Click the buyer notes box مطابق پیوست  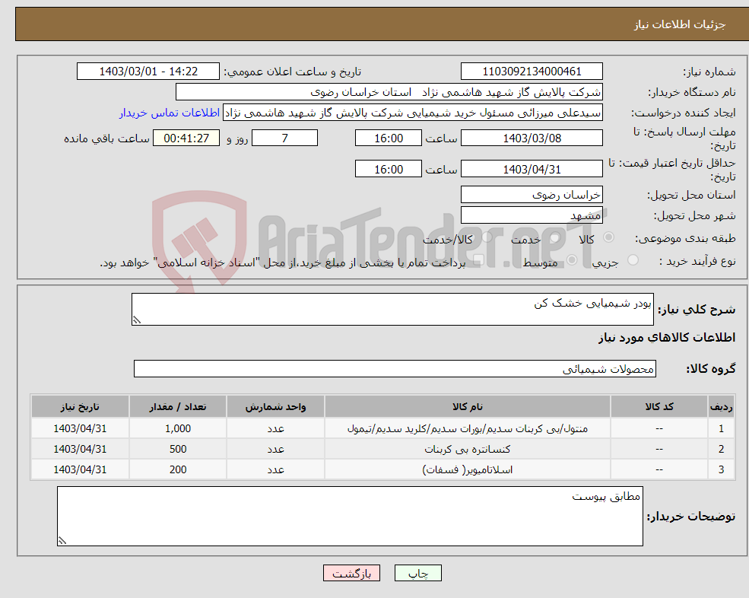coord(350,517)
